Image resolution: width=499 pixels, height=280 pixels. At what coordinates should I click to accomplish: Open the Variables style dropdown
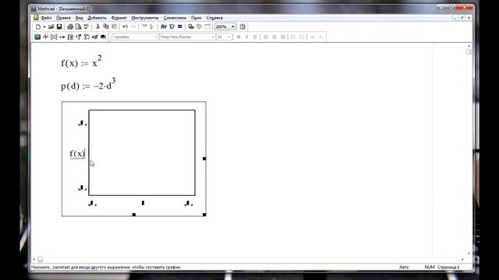[x=156, y=37]
